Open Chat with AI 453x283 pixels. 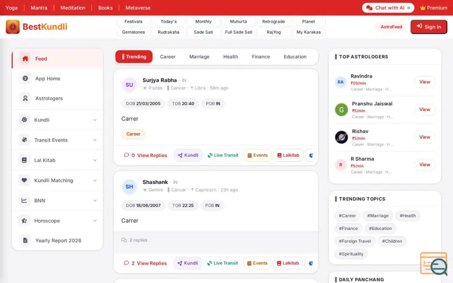[x=388, y=8]
